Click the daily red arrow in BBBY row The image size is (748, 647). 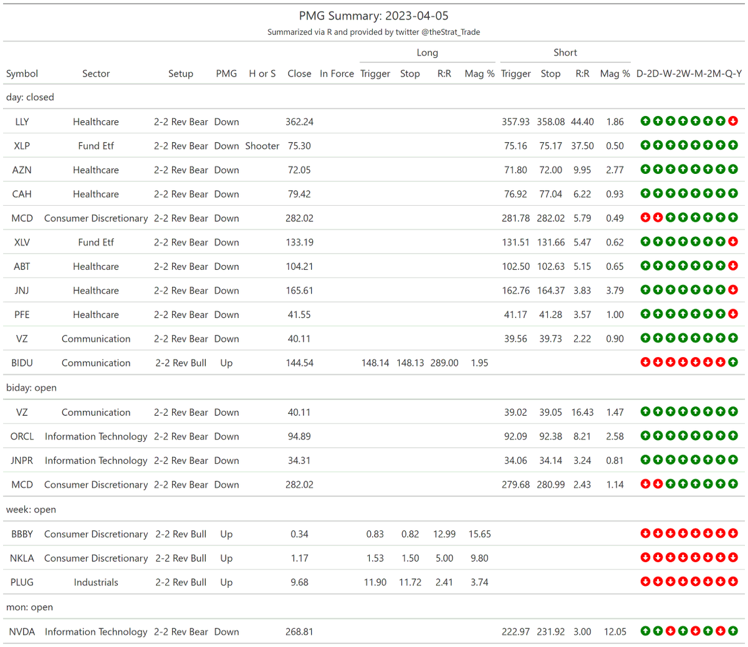point(646,534)
